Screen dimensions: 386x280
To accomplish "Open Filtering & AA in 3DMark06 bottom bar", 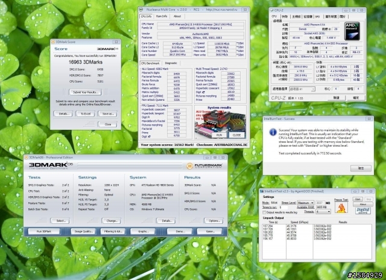I will [113, 231].
